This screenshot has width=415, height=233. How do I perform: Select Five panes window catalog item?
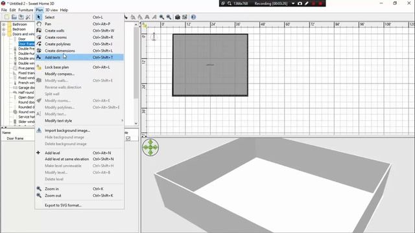(x=27, y=68)
